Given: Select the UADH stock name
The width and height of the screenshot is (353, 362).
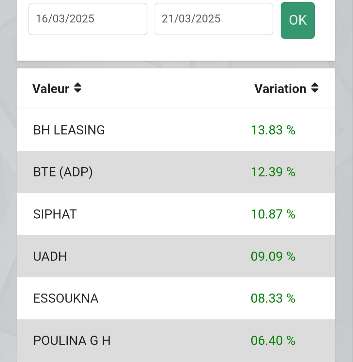Looking at the screenshot, I should [x=50, y=256].
